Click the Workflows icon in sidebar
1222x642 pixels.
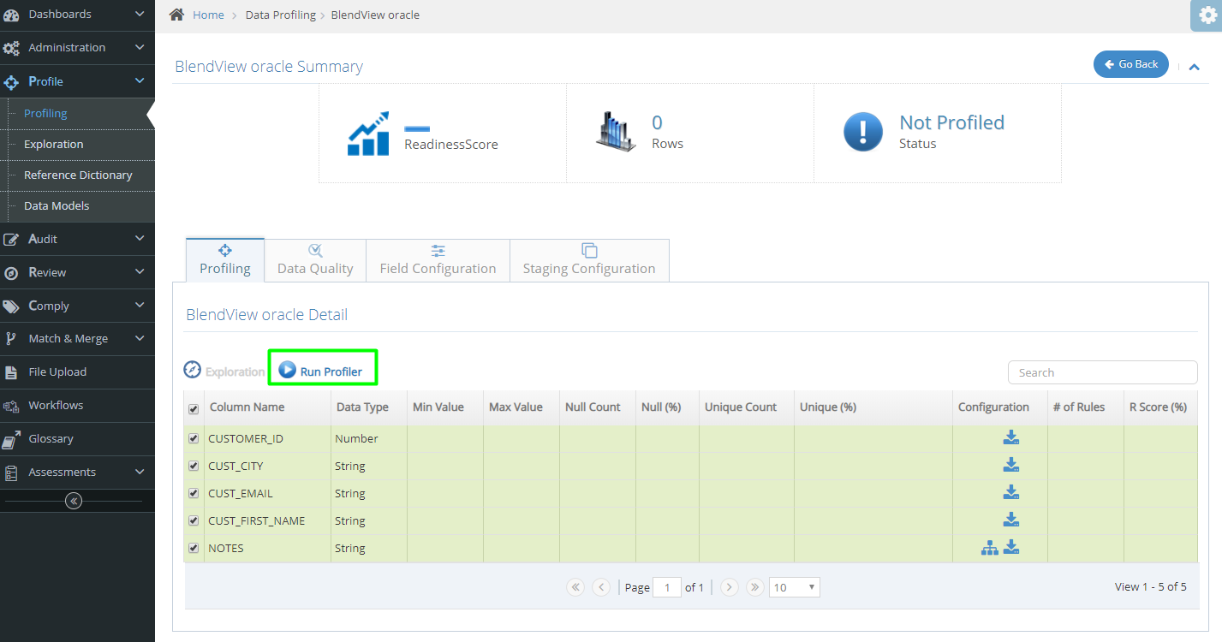[x=11, y=406]
